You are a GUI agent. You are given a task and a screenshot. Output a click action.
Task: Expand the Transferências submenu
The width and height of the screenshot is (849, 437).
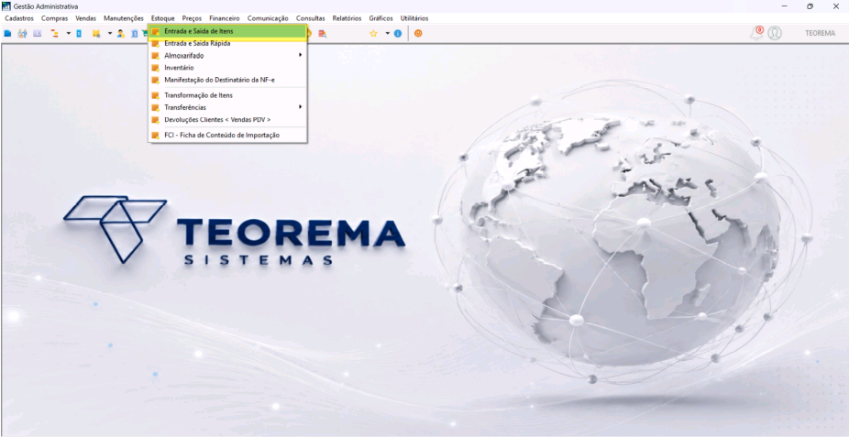(227, 107)
